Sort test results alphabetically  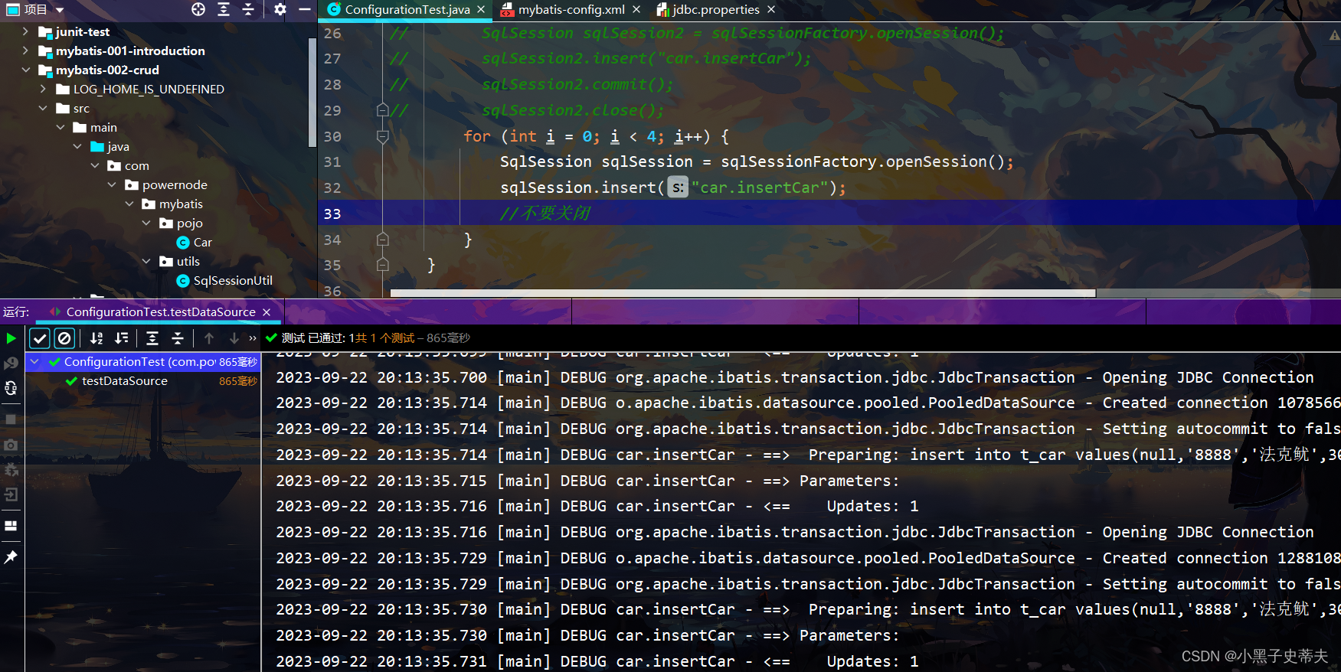(96, 338)
